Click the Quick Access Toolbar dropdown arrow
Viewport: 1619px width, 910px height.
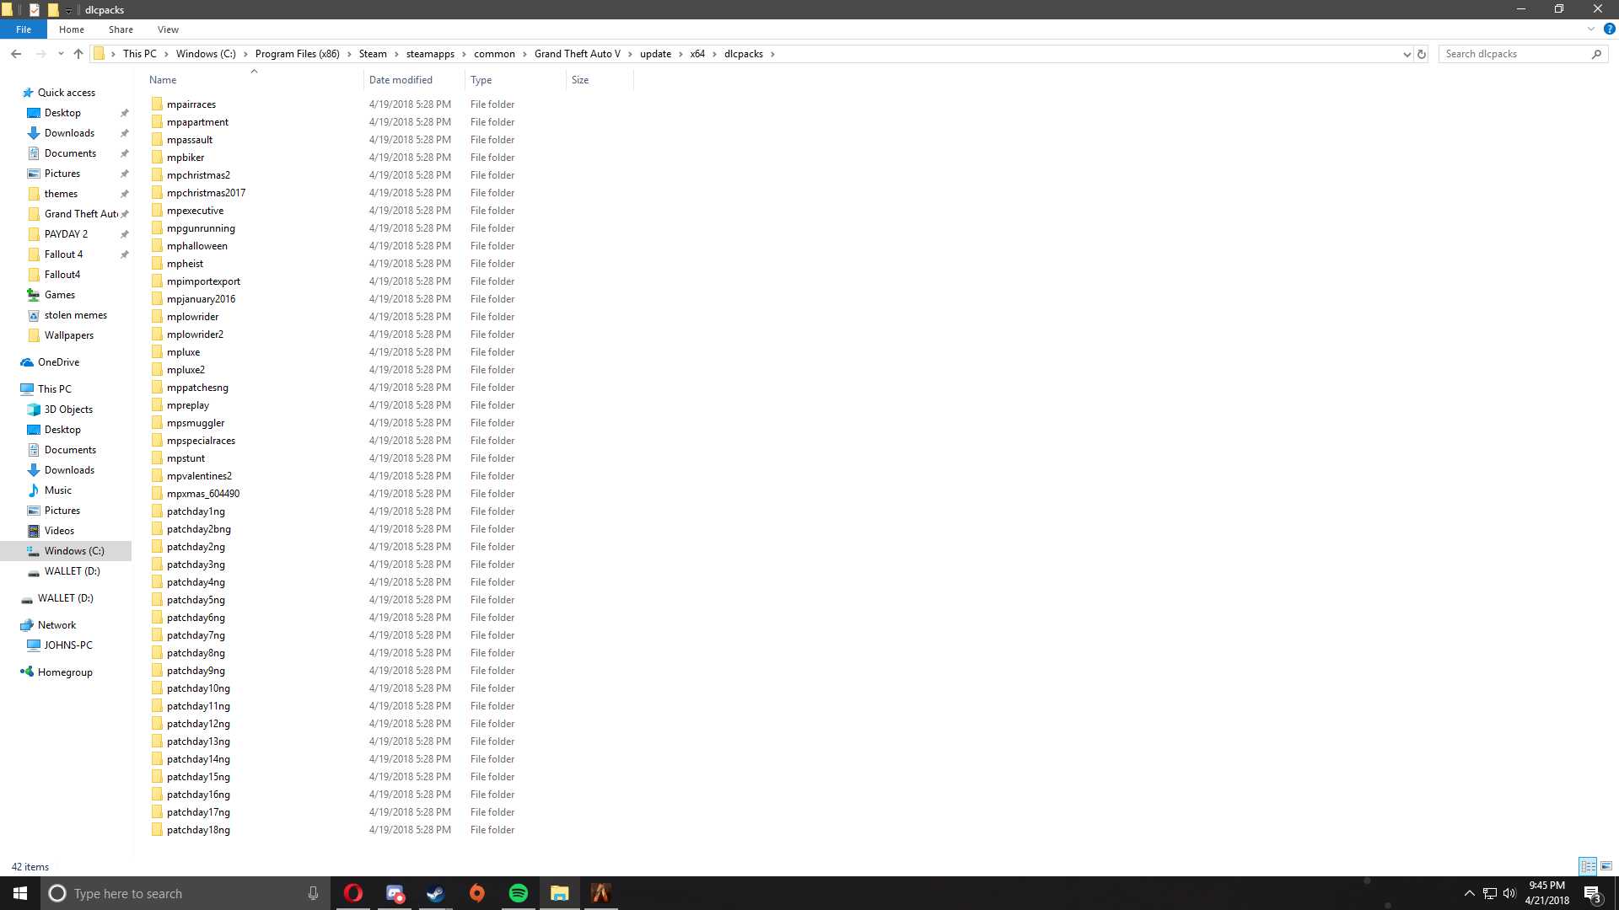(69, 10)
